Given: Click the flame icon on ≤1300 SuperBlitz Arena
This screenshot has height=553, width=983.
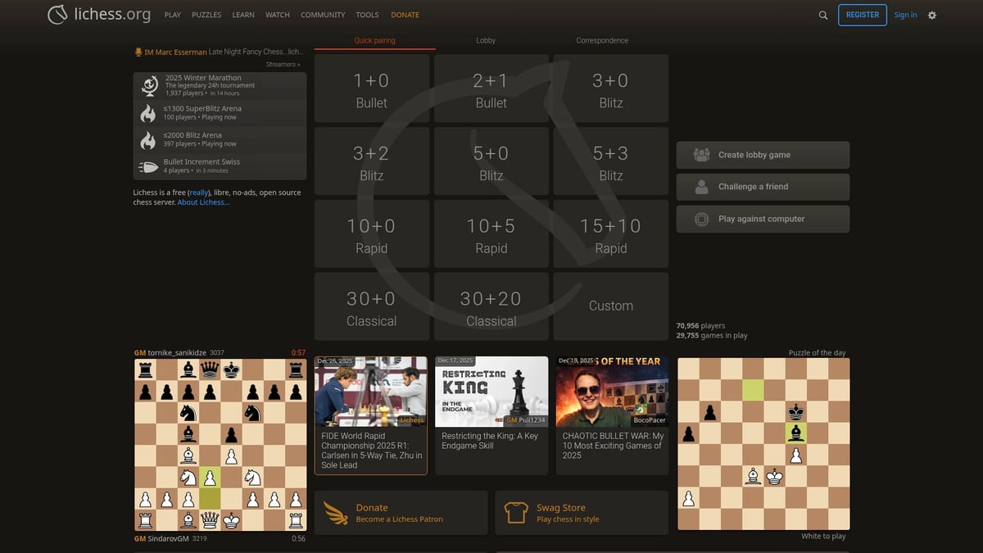Looking at the screenshot, I should pyautogui.click(x=148, y=113).
